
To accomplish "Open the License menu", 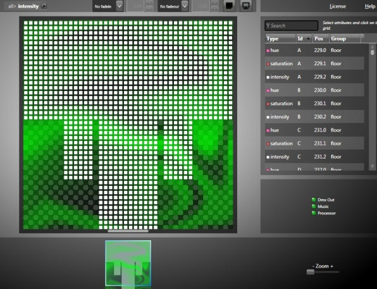I will pyautogui.click(x=338, y=6).
